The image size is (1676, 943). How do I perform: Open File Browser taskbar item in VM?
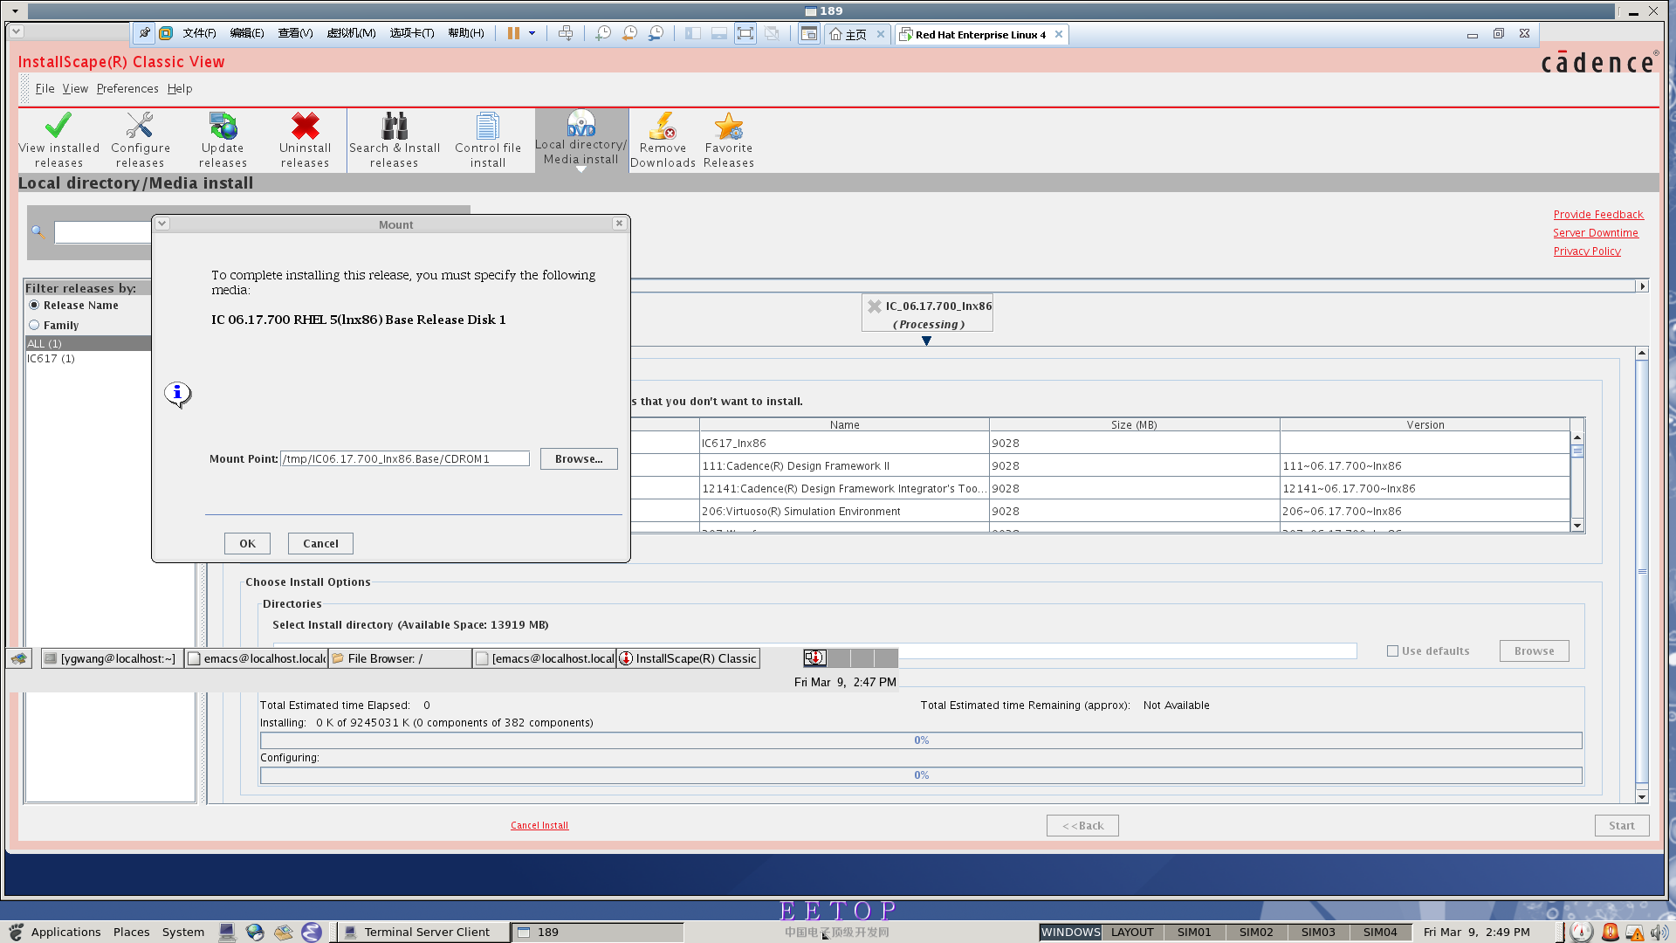point(400,658)
